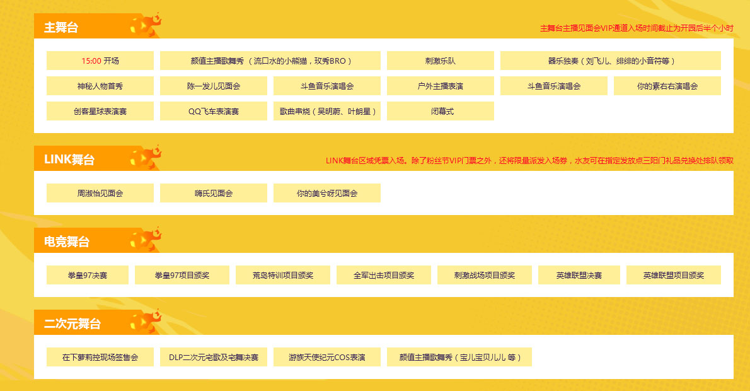Open 全军出击项目颁奖 item
This screenshot has width=750, height=391.
(x=384, y=275)
